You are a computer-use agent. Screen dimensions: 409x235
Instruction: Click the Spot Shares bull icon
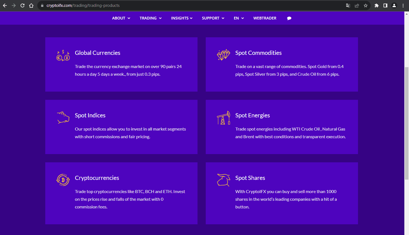pyautogui.click(x=224, y=180)
